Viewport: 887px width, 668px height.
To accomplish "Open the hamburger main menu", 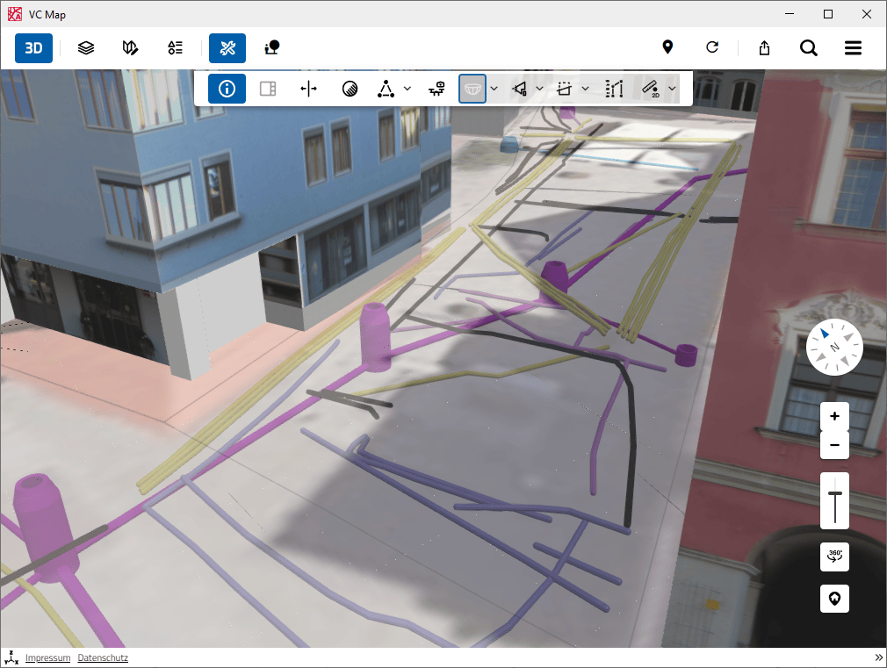I will [853, 48].
